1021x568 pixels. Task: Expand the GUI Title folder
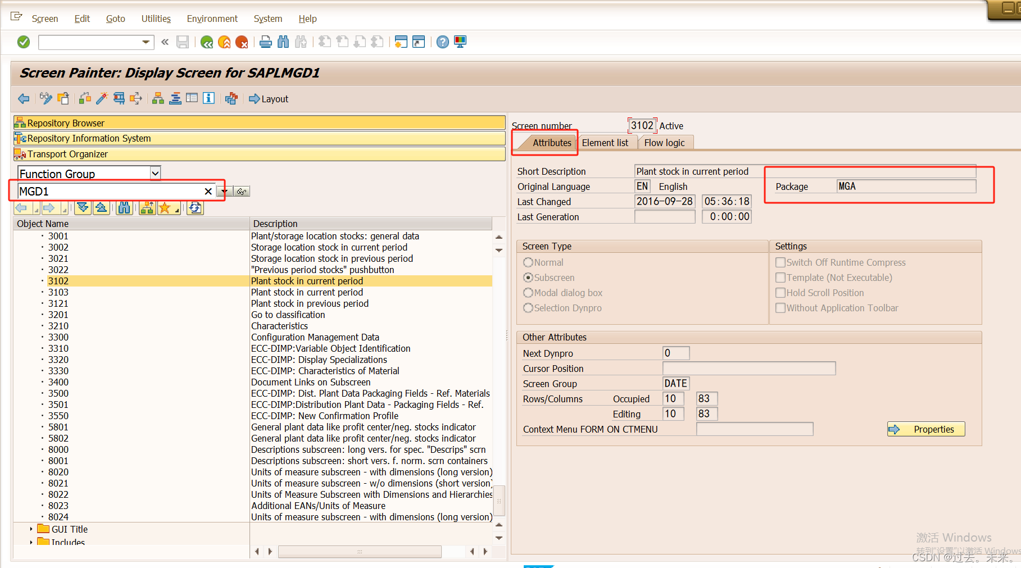coord(31,529)
